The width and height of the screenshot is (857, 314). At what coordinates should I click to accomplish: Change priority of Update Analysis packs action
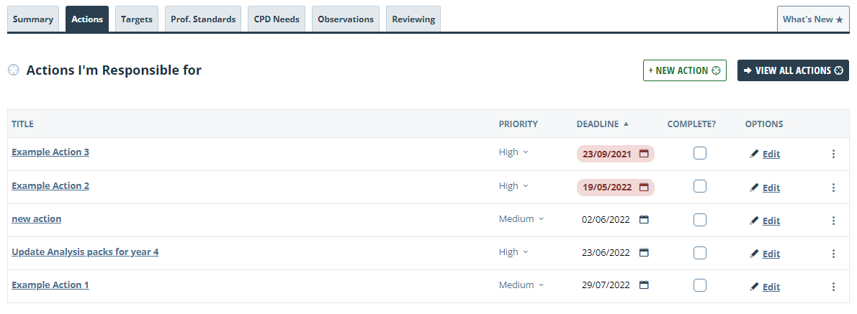click(x=513, y=252)
